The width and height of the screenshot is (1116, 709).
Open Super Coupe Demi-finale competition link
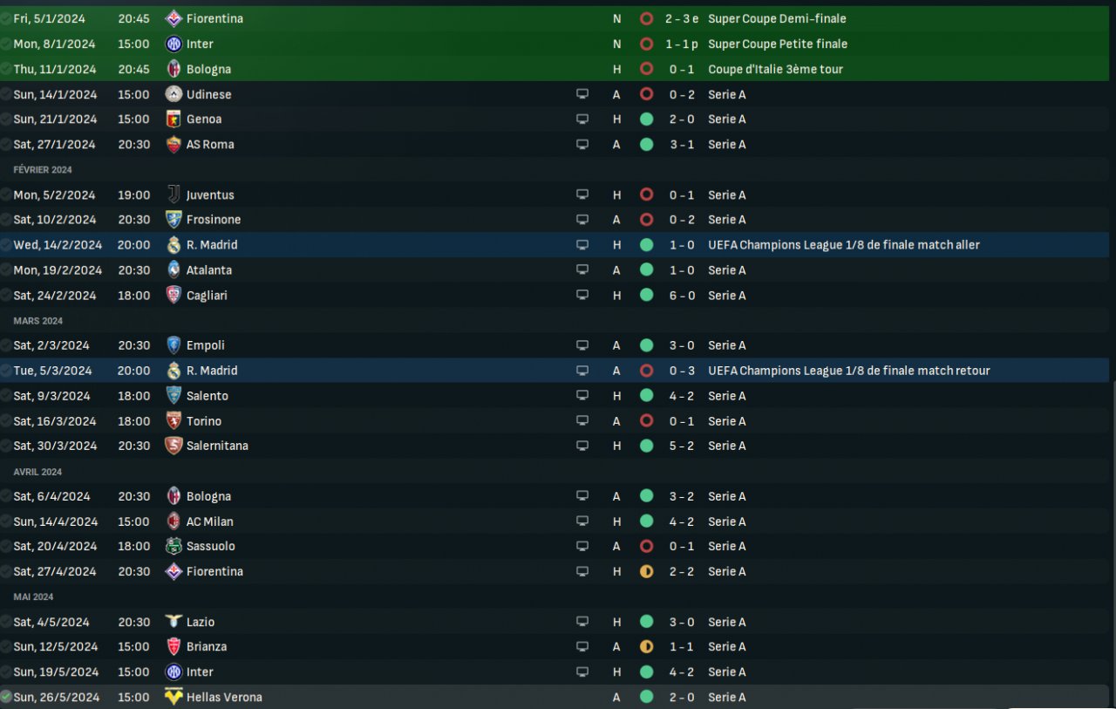(x=777, y=18)
